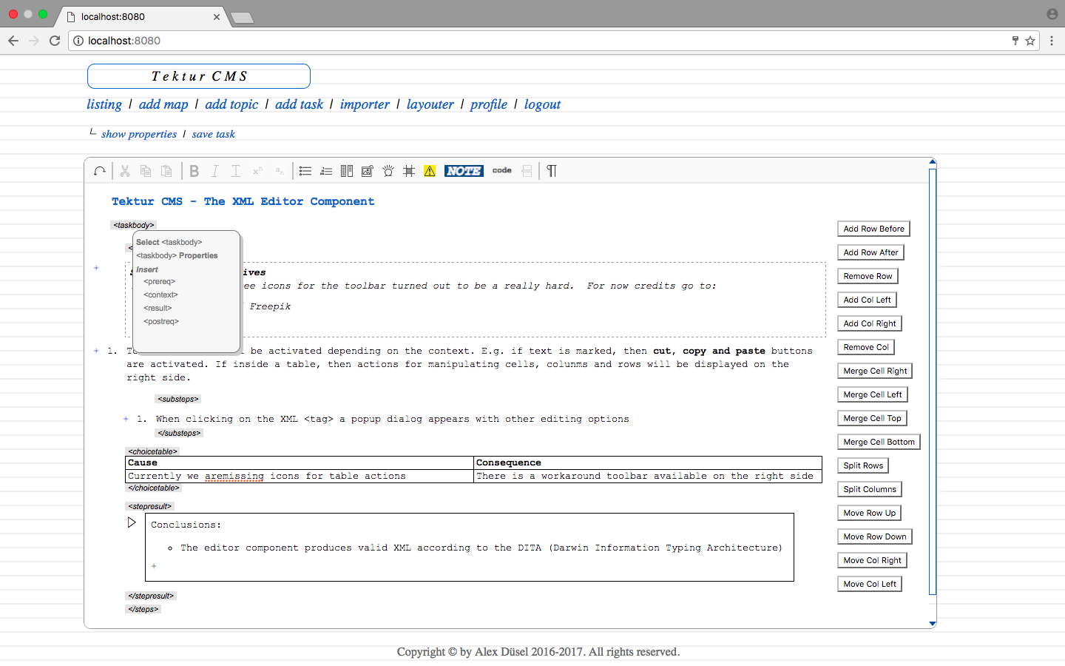Insert a numbered list from the toolbar

pos(325,172)
